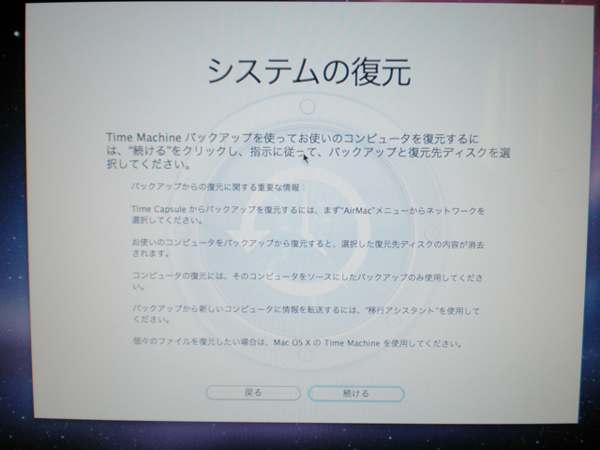Image resolution: width=600 pixels, height=450 pixels.
Task: Click the paragraph beginning お使いのコンピュータをバックアップから復元すると
Action: coord(308,248)
